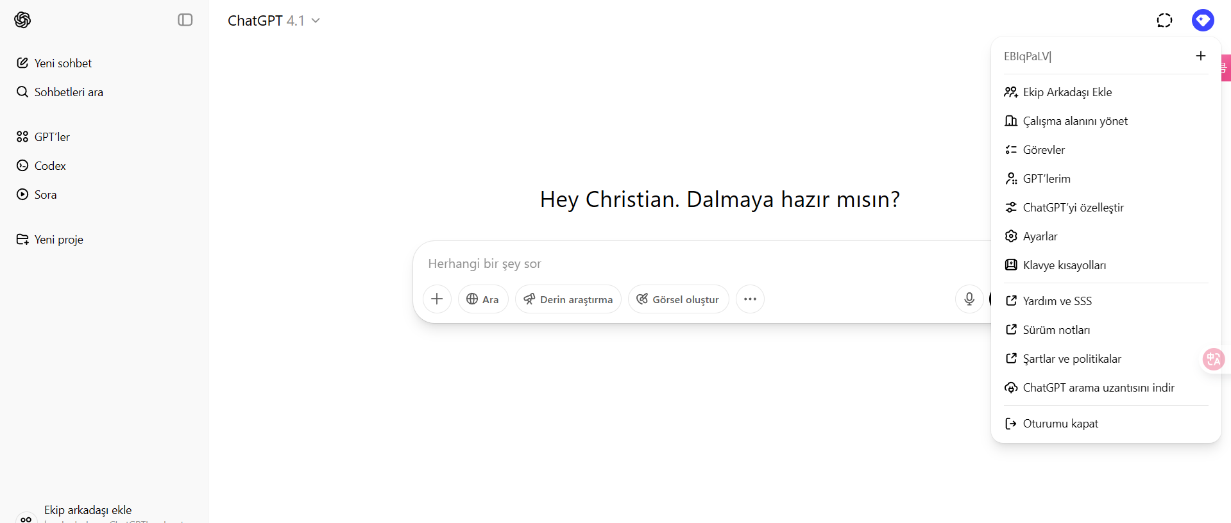The height and width of the screenshot is (523, 1231).
Task: Click the microphone dictation icon
Action: click(x=969, y=299)
